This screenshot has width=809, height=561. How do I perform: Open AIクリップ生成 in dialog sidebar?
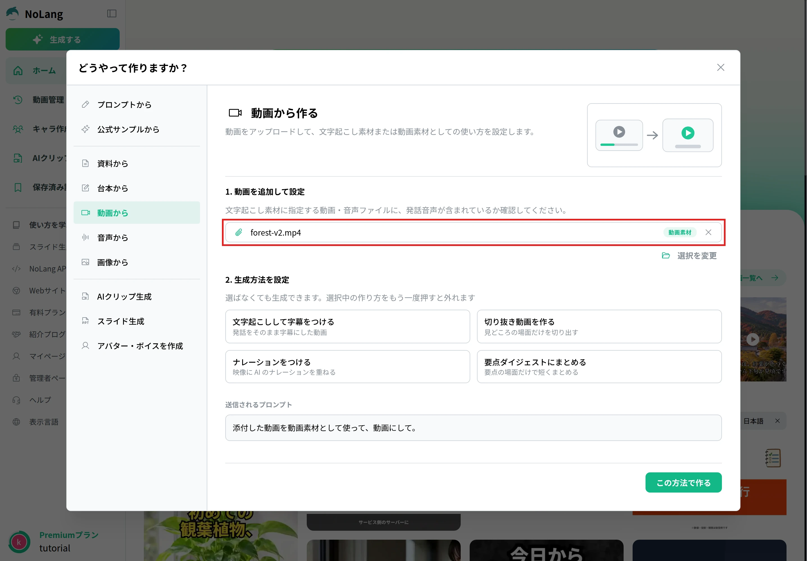click(x=137, y=297)
